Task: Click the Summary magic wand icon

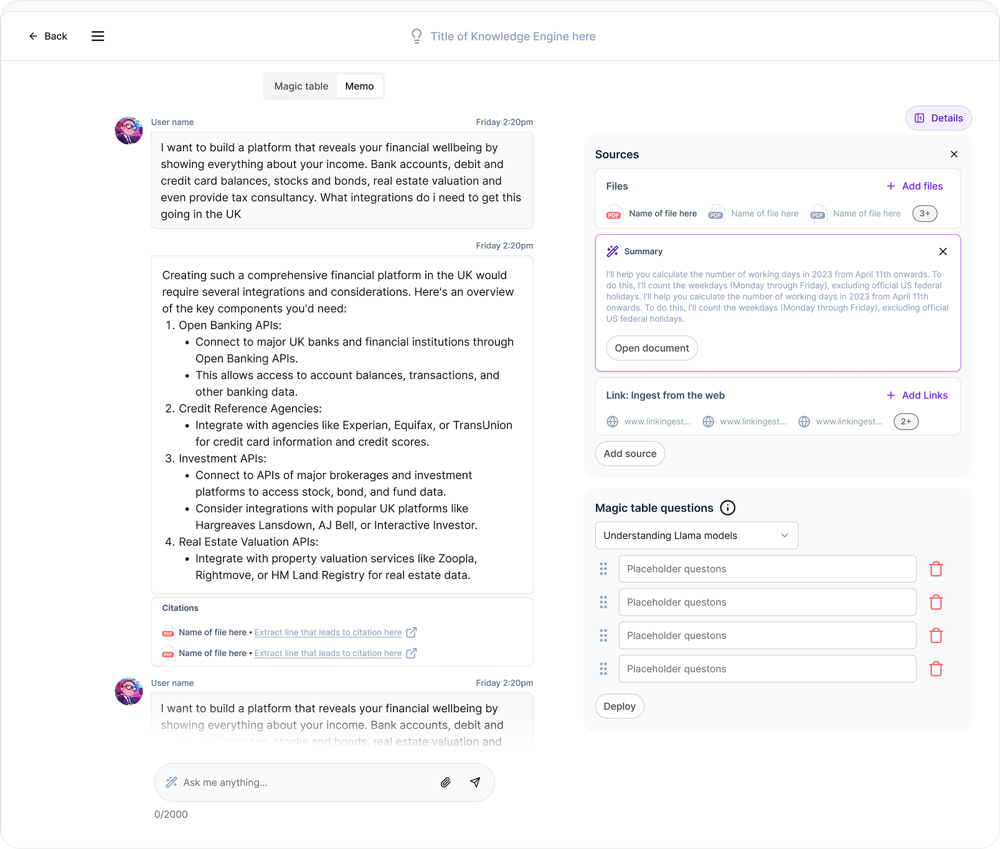Action: [x=613, y=251]
